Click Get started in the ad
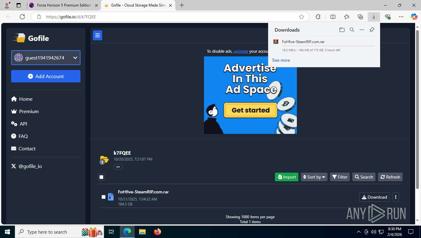The image size is (421, 238). click(x=250, y=110)
